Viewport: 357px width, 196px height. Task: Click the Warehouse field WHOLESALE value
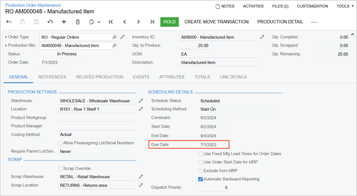click(x=95, y=101)
